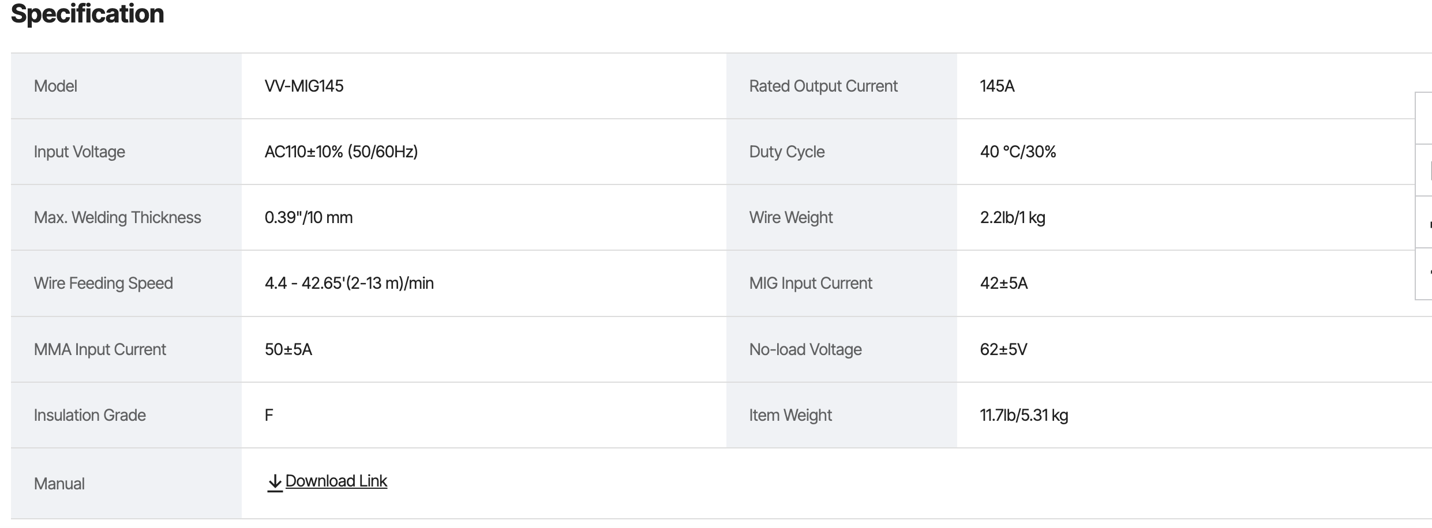The height and width of the screenshot is (528, 1432).
Task: Click the topmost button of the floating side widget
Action: (1424, 118)
